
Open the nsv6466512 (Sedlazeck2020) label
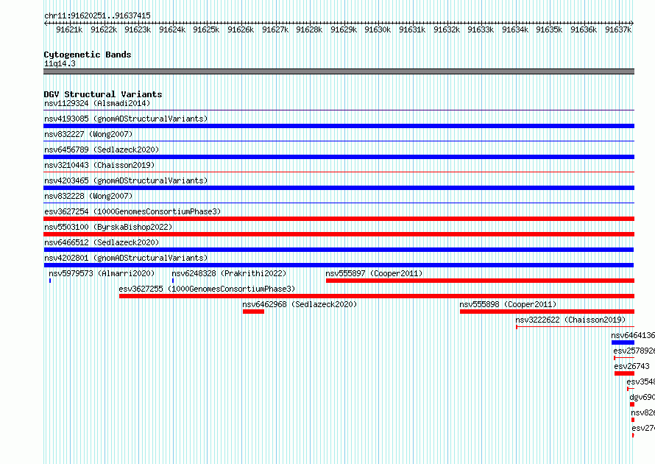pos(102,242)
